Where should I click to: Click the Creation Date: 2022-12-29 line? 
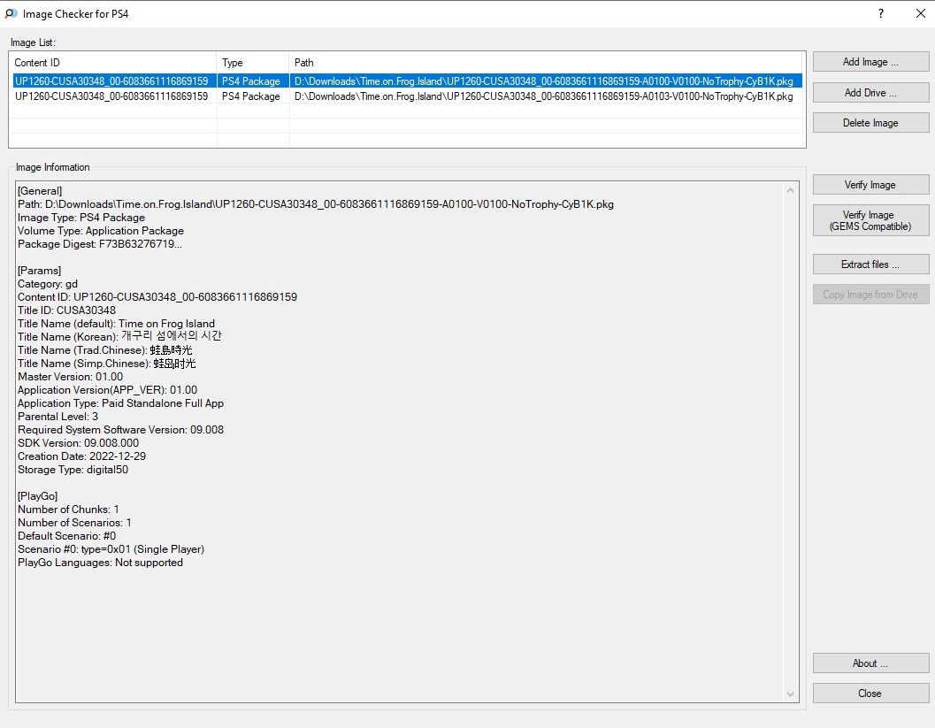81,456
